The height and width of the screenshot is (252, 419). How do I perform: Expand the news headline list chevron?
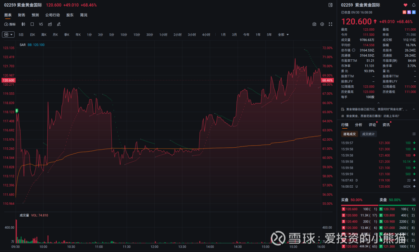coord(414,109)
